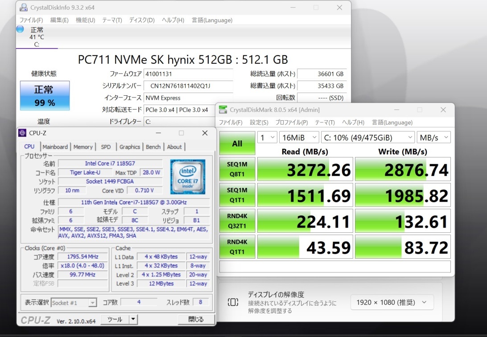Open the ヘルプ(H) menu in CrystalDiskMark

[x=353, y=122]
